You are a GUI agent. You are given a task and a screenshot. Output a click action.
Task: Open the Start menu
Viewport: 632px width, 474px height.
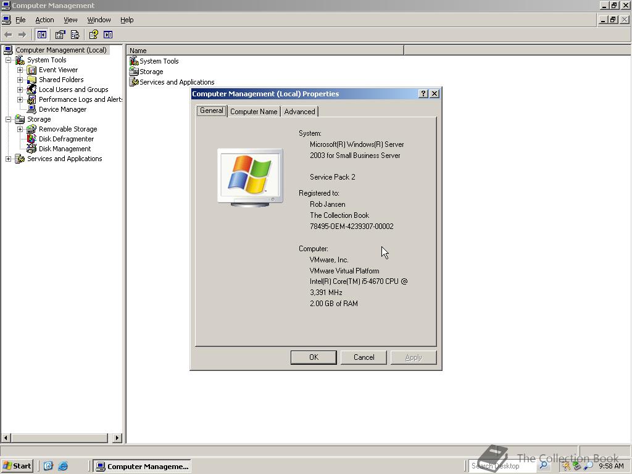point(17,467)
